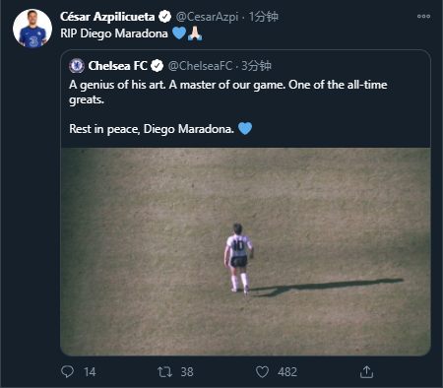Image resolution: width=443 pixels, height=388 pixels.
Task: Open César Azpilicueta's profile picture
Action: point(32,29)
